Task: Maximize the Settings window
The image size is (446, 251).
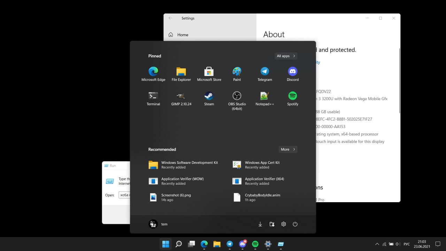Action: point(380,18)
